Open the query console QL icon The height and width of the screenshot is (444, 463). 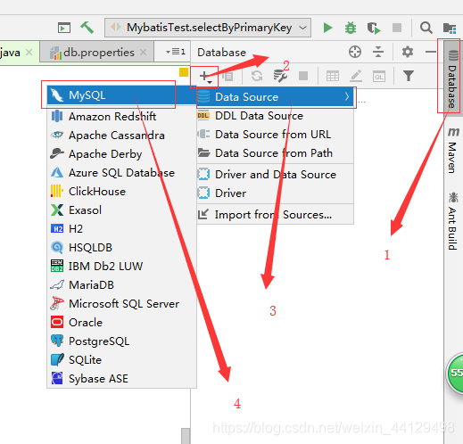point(379,77)
